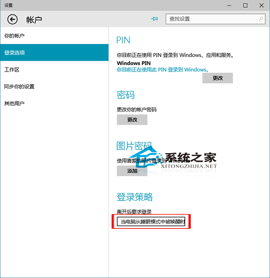Click 更改 button under 密码
Screen dimensions: 270x278
132,120
